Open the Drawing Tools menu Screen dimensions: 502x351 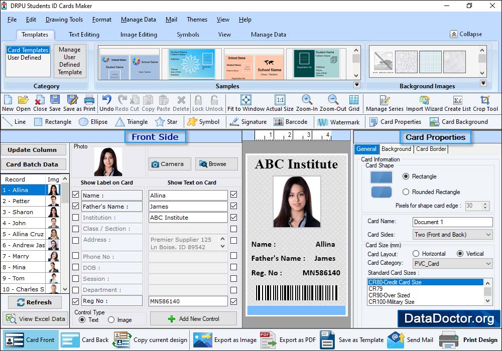64,20
